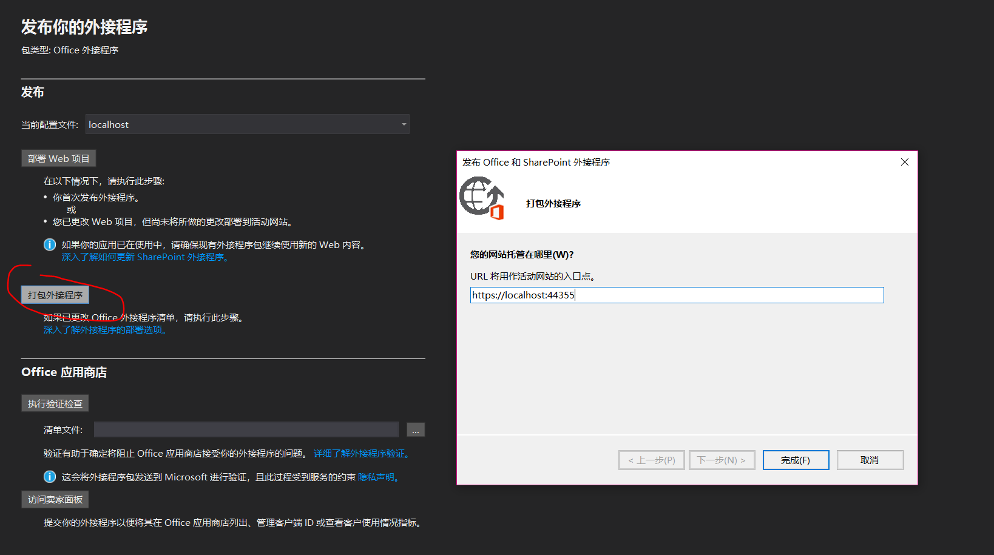Click 完成(F) in the packaging dialog
Screen dimensions: 994x555
(x=796, y=460)
